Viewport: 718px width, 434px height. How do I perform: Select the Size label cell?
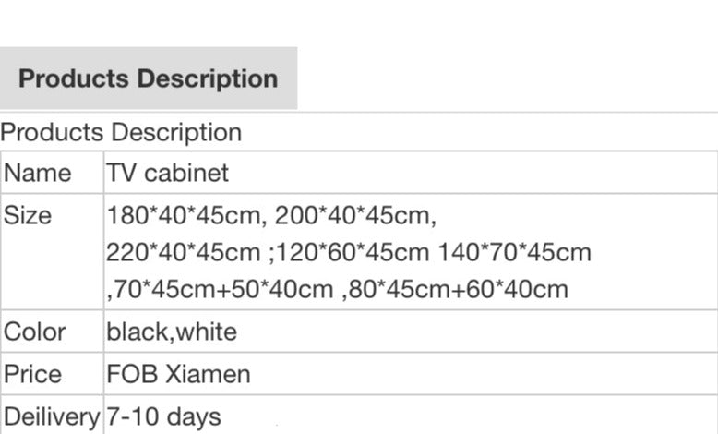(x=29, y=216)
